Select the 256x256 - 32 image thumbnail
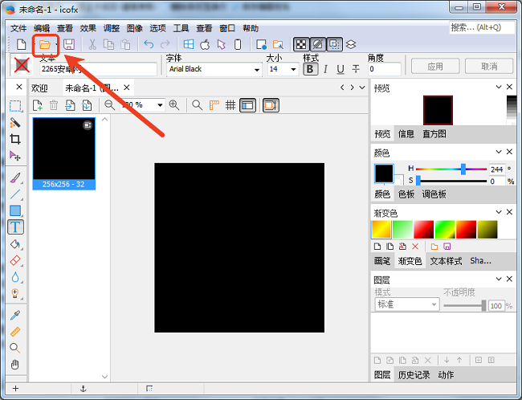 pyautogui.click(x=63, y=153)
